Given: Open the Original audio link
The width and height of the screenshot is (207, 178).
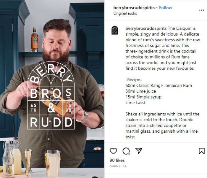Looking at the screenshot, I should click(x=125, y=13).
